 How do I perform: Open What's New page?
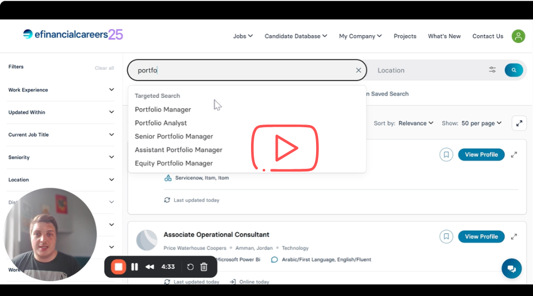[x=445, y=36]
